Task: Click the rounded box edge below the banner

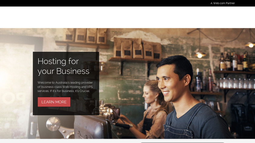Action: 182,143
